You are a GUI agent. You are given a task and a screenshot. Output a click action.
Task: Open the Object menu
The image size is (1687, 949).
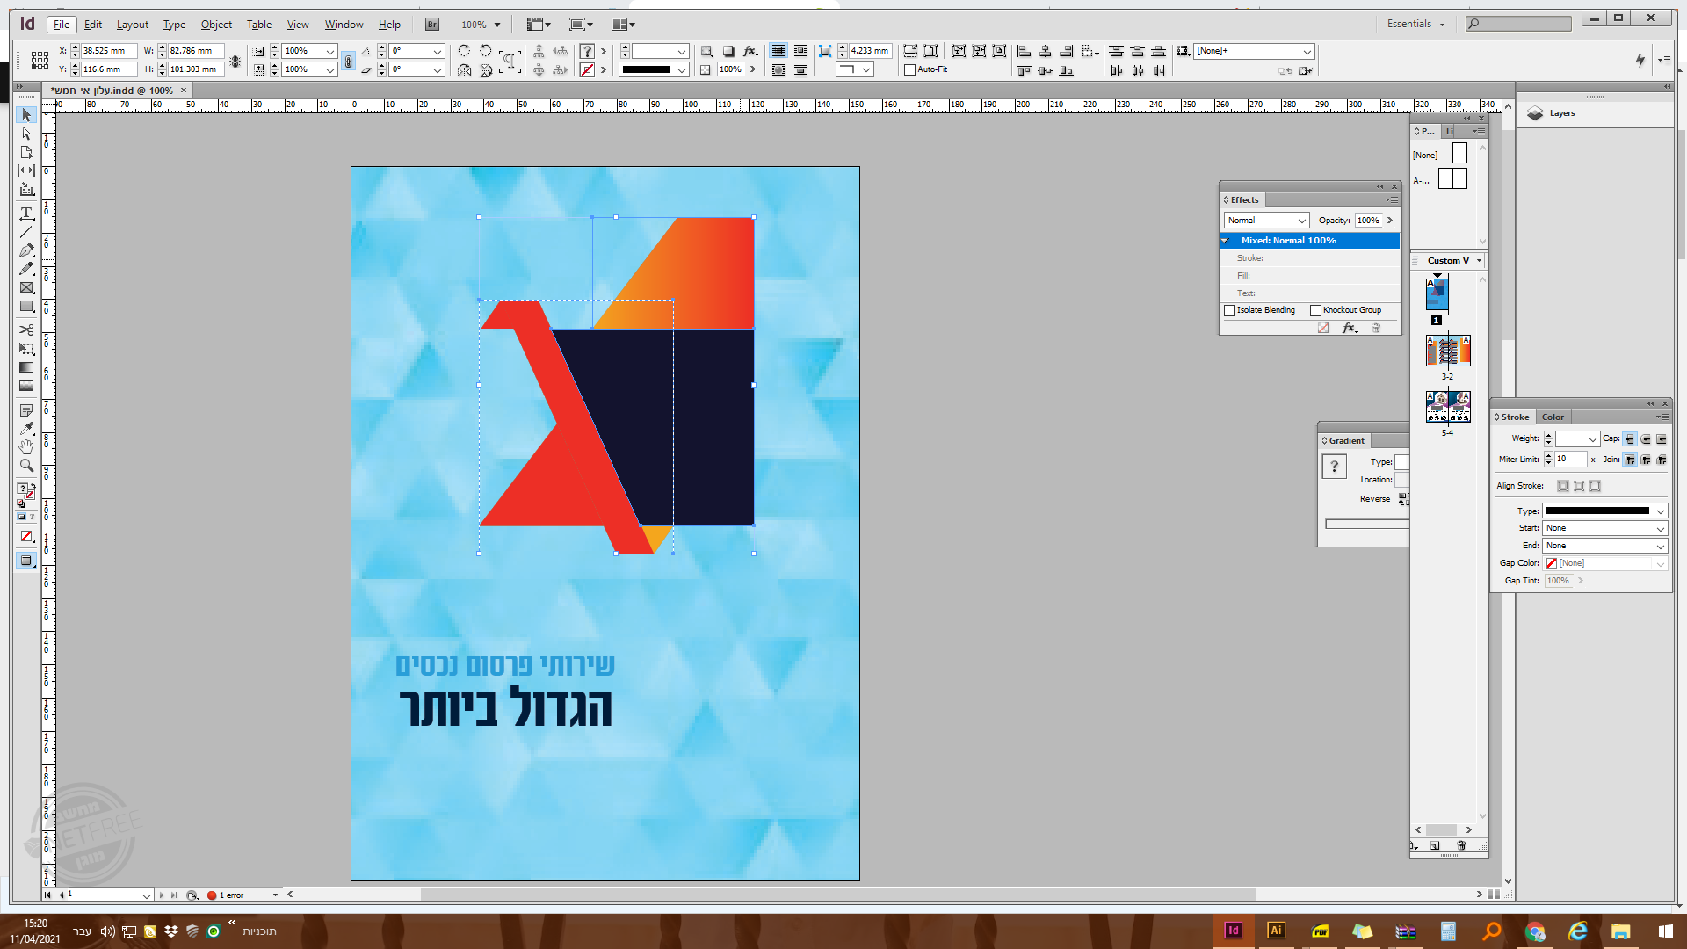(216, 25)
